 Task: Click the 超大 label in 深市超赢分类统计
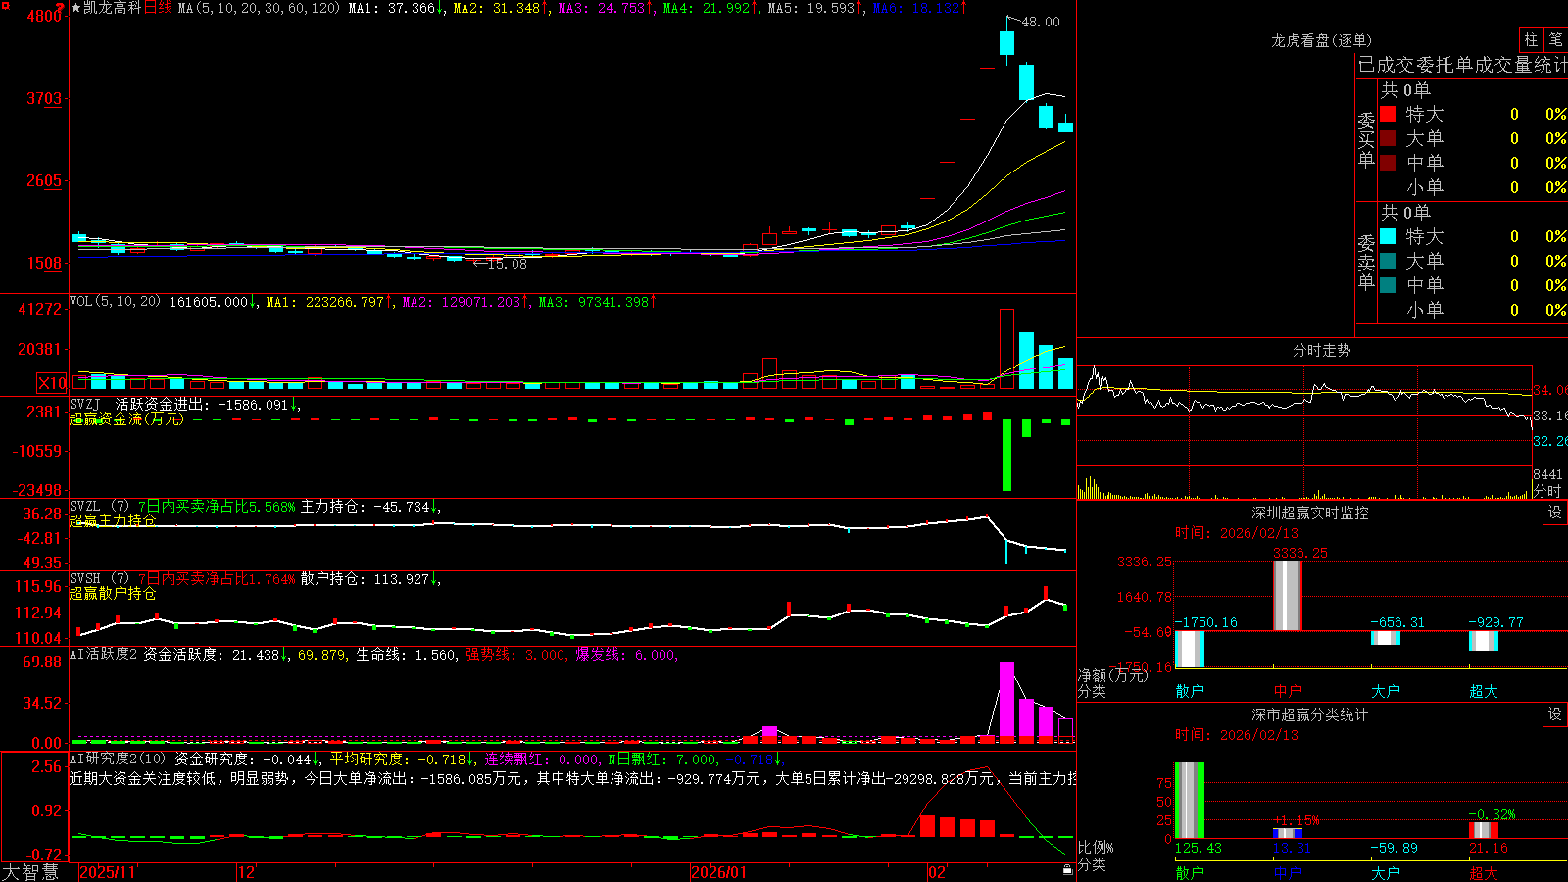[x=1484, y=872]
